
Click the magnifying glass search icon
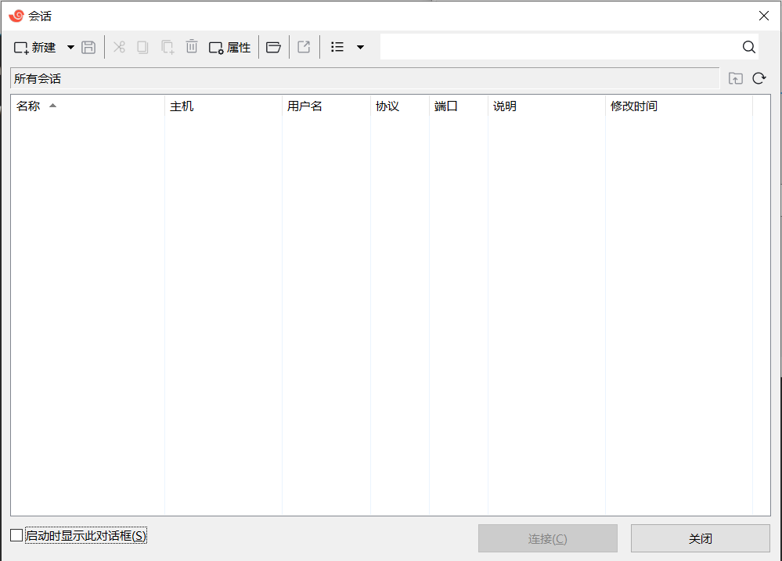click(x=748, y=47)
